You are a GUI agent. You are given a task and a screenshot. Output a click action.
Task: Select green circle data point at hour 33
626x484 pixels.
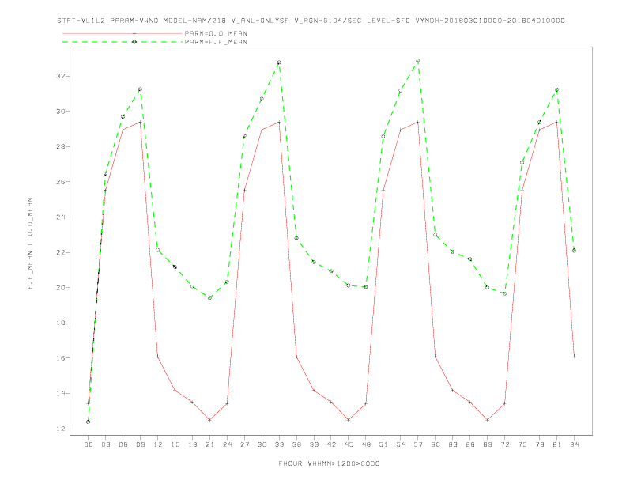[279, 62]
